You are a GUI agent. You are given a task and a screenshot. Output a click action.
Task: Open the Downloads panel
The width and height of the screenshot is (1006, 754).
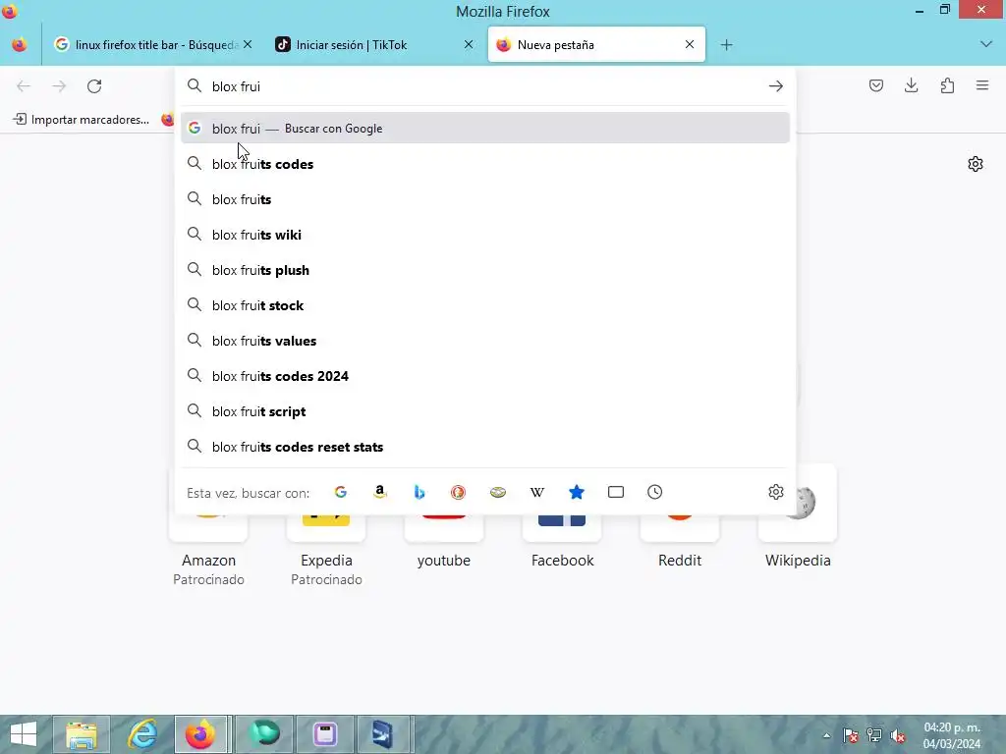click(911, 85)
